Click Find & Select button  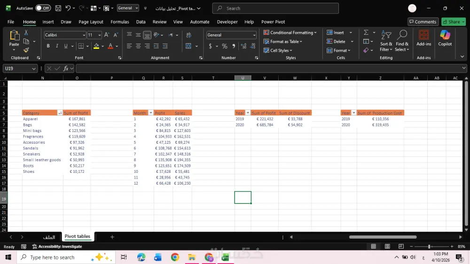pyautogui.click(x=402, y=41)
